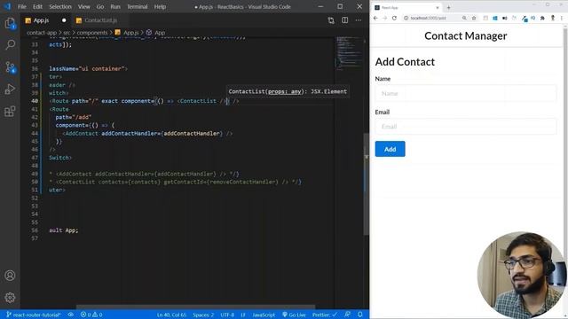568x319 pixels.
Task: Click the App symbol in breadcrumb
Action: [160, 33]
